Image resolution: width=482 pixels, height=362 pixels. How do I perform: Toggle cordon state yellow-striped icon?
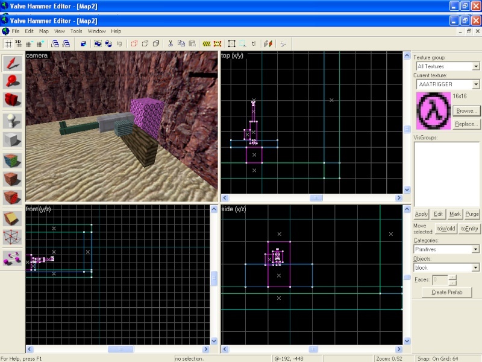click(207, 43)
